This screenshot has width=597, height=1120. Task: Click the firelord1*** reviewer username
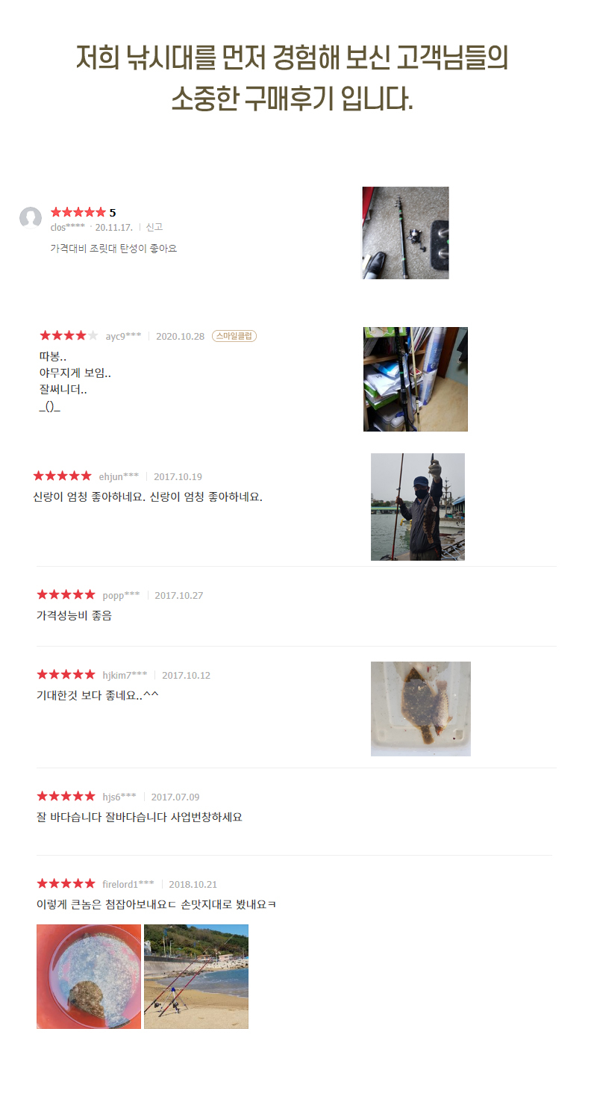tap(128, 884)
